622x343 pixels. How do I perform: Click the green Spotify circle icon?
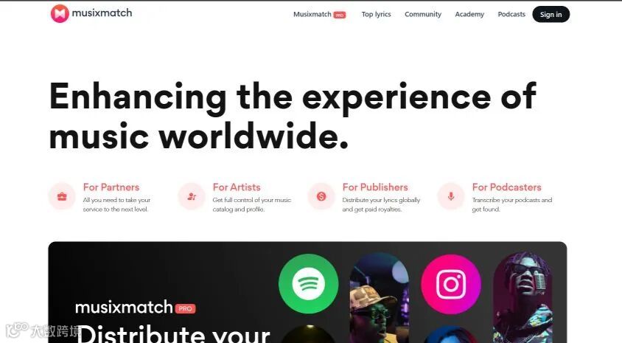coord(309,284)
